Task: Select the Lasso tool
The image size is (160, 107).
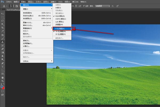Action: [x=2, y=21]
